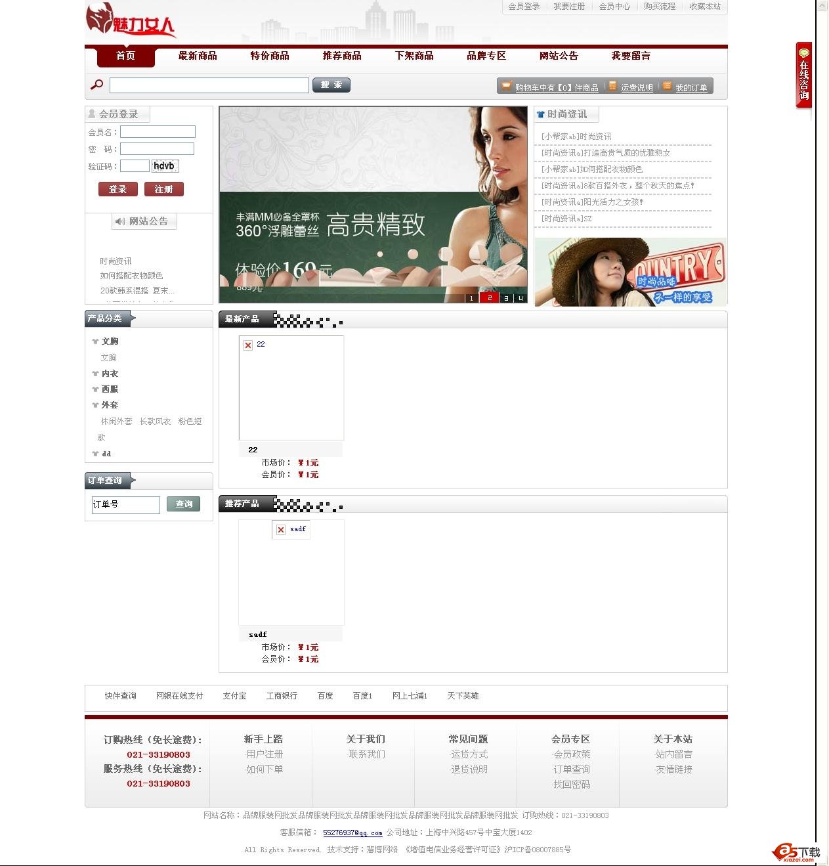829x866 pixels.
Task: Click the 搜索 search button
Action: click(x=331, y=85)
